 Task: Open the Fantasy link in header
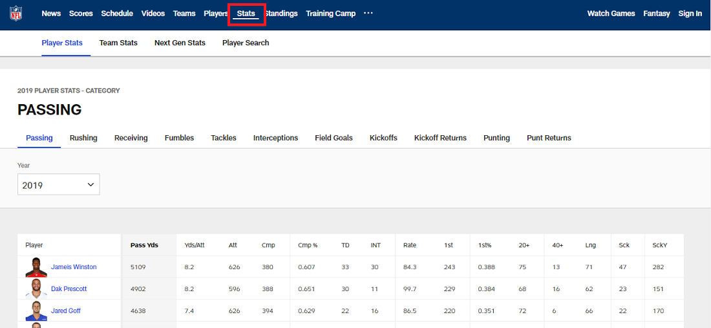656,14
